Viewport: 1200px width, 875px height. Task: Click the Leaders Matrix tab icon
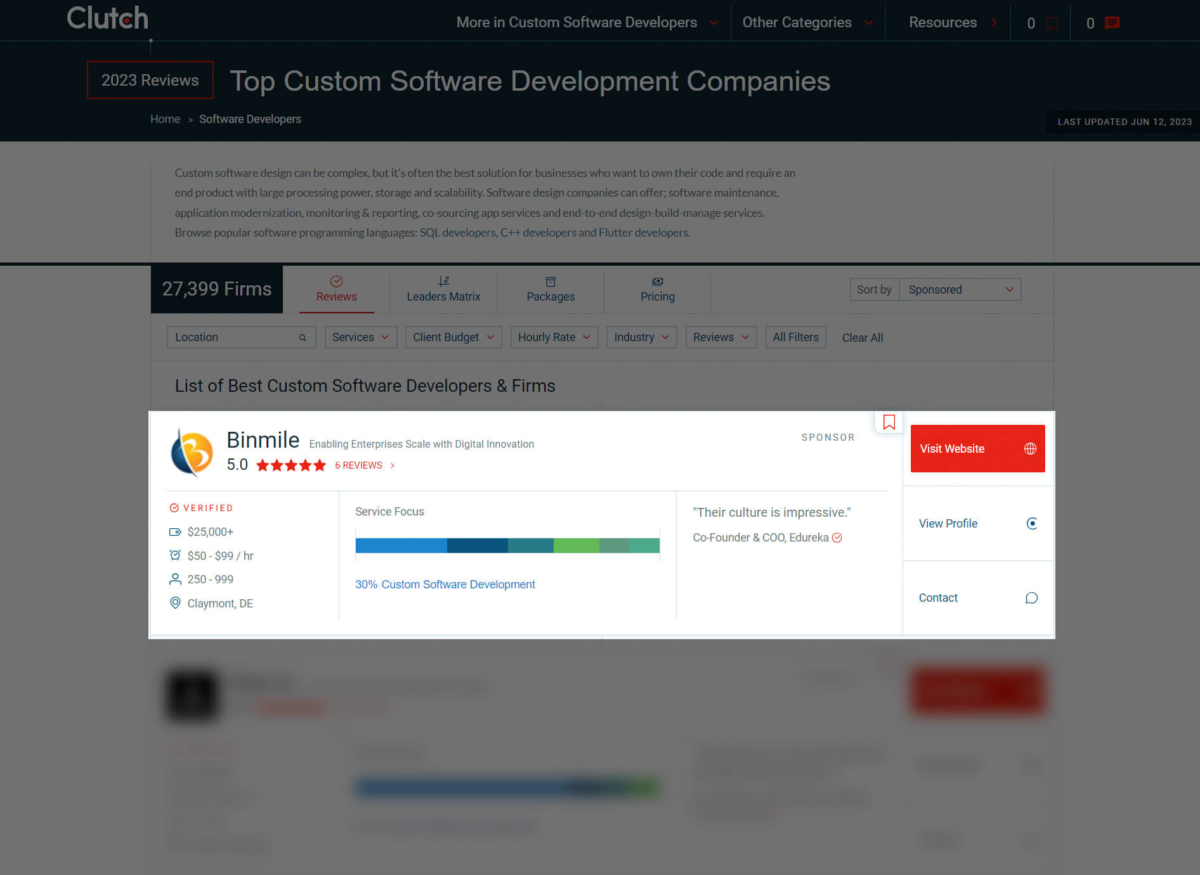pos(443,281)
